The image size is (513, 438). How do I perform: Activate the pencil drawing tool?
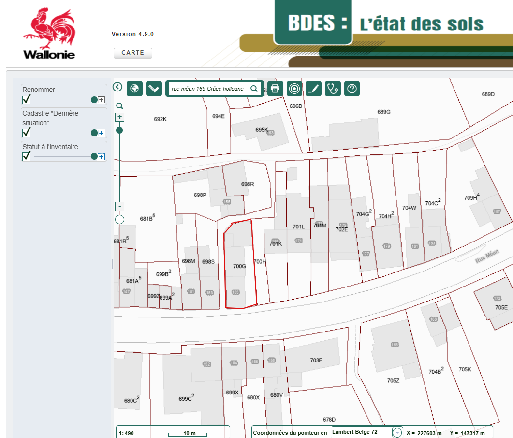313,89
